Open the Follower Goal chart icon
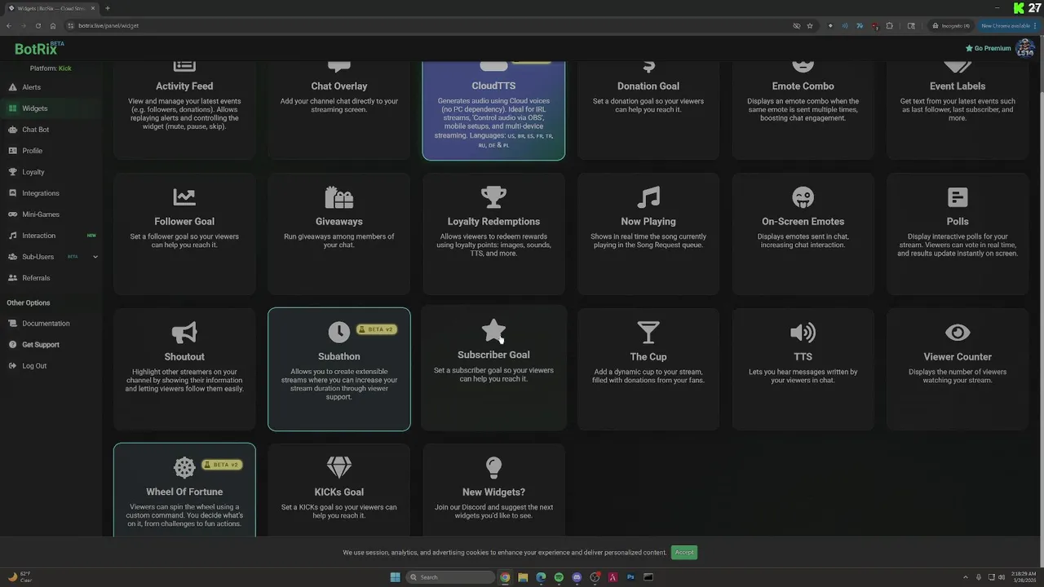This screenshot has width=1044, height=587. [x=184, y=196]
